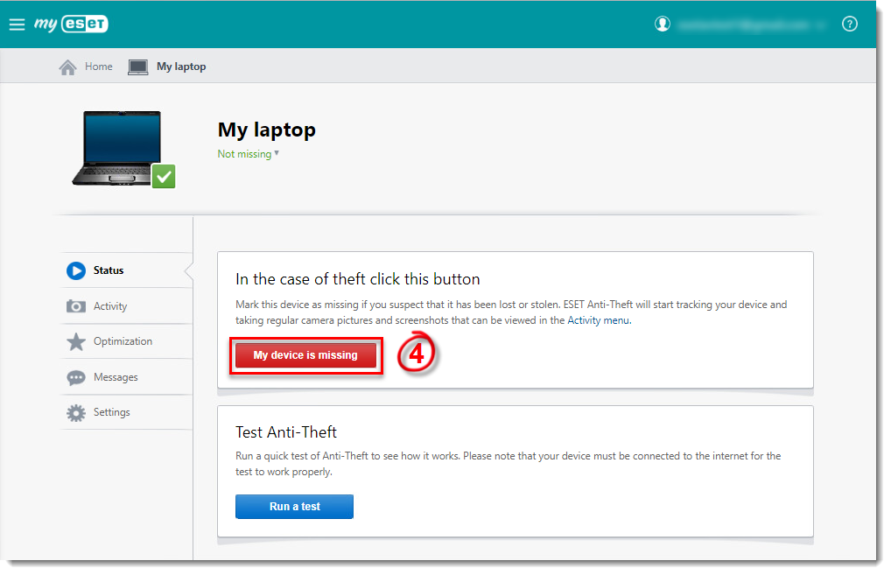Click the Home house icon in breadcrumb
The height and width of the screenshot is (568, 884).
(67, 67)
